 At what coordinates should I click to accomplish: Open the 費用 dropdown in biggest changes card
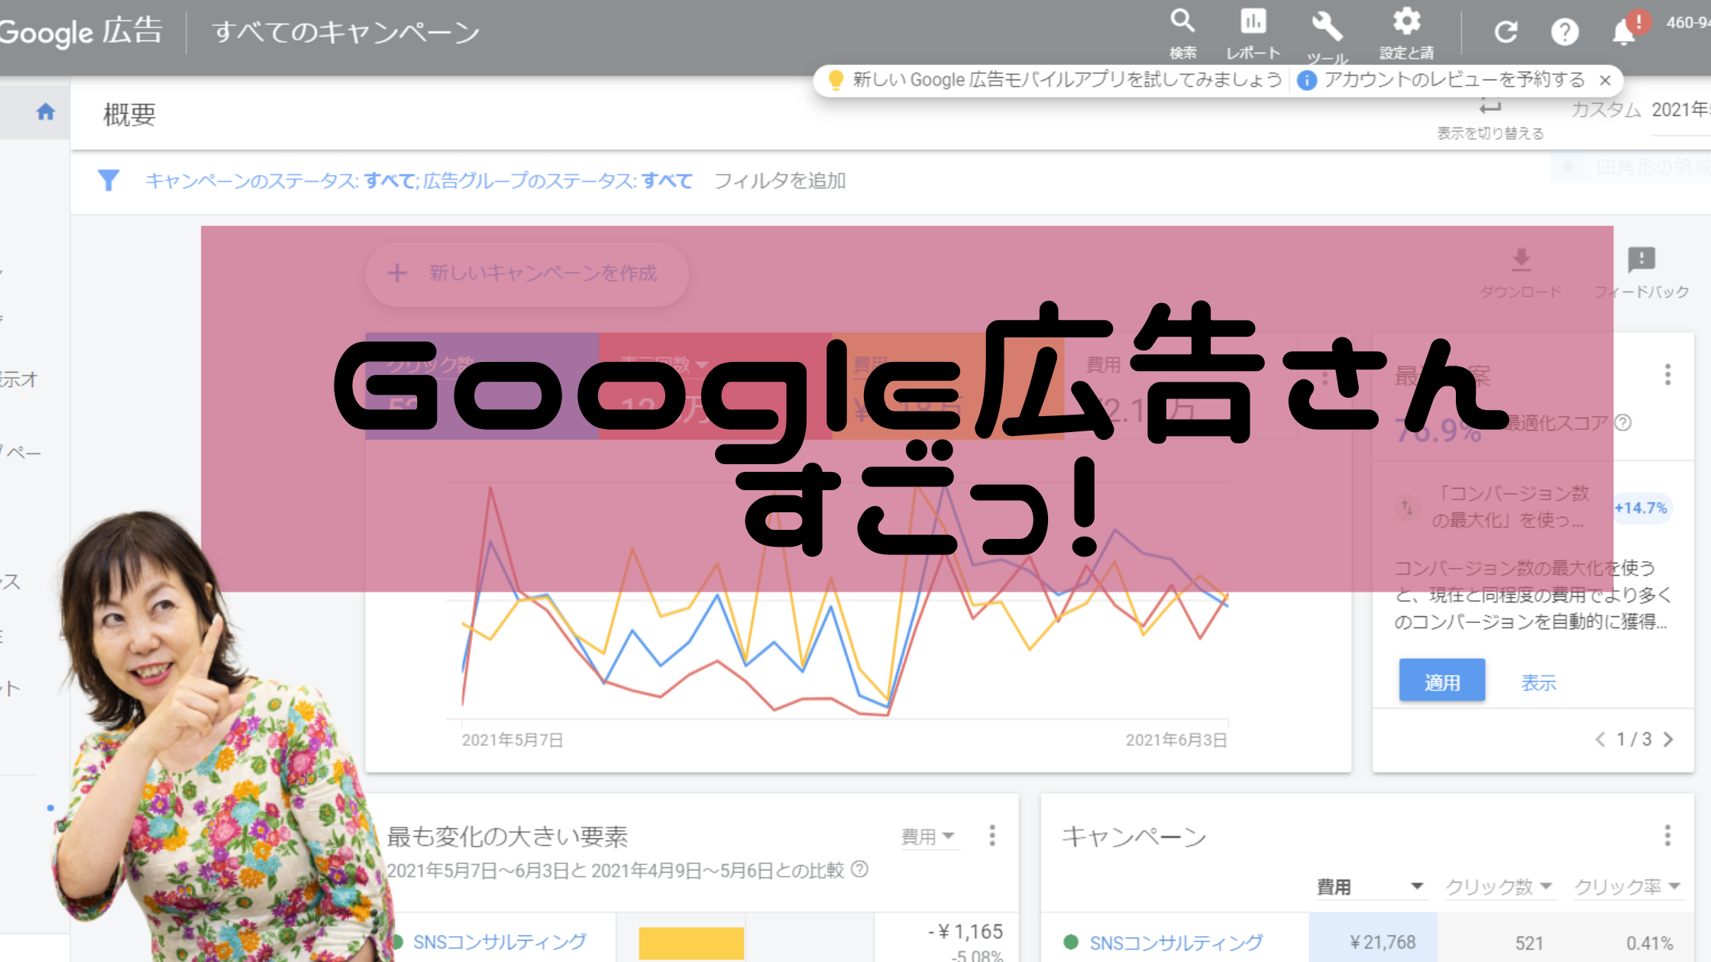[x=928, y=836]
